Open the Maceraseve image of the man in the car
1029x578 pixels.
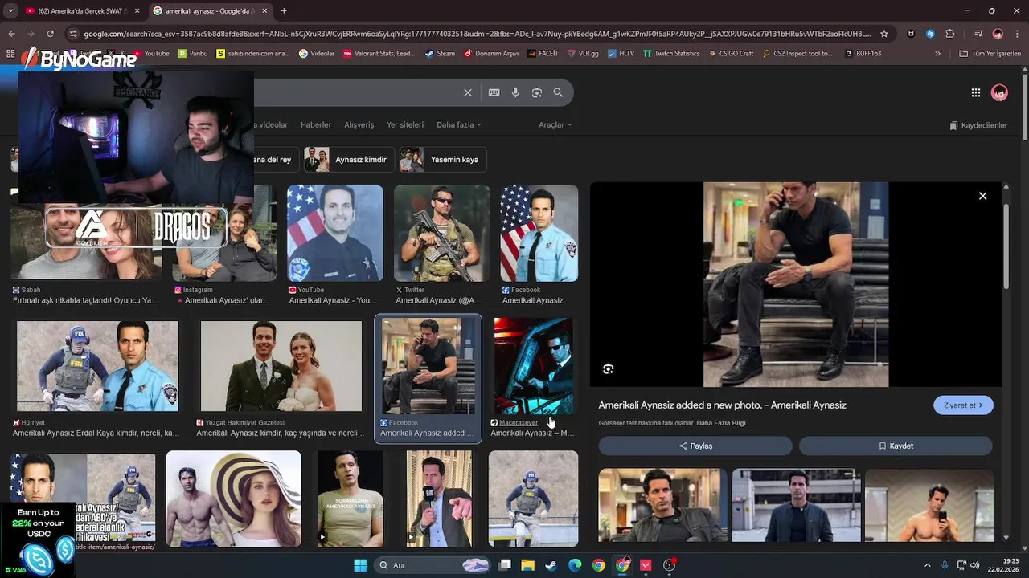[x=533, y=366]
